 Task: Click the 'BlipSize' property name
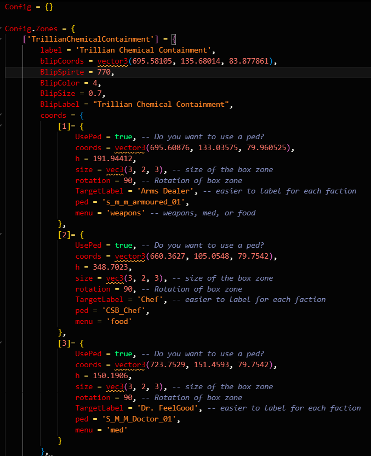pos(58,93)
